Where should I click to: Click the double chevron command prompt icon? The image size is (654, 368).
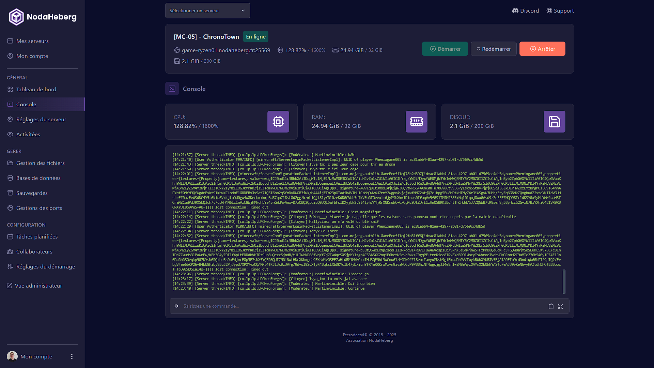[176, 306]
